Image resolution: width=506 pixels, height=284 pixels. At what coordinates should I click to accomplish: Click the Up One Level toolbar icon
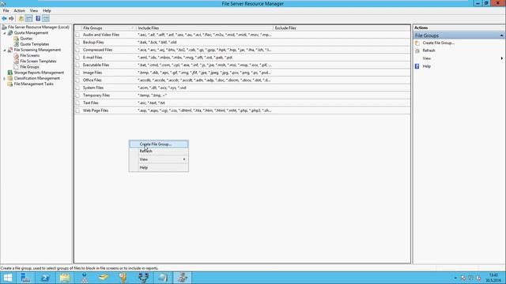[21, 19]
